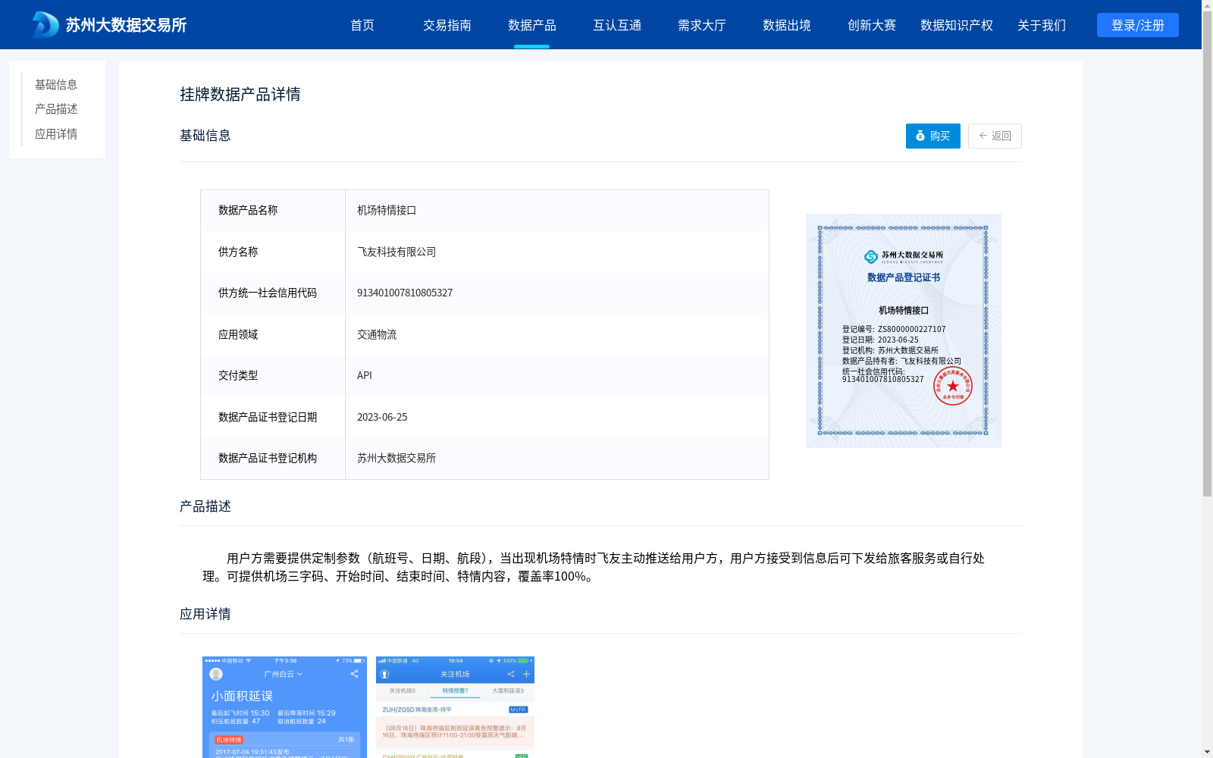The height and width of the screenshot is (758, 1213).
Task: Click the product description paragraph text
Action: pyautogui.click(x=594, y=567)
